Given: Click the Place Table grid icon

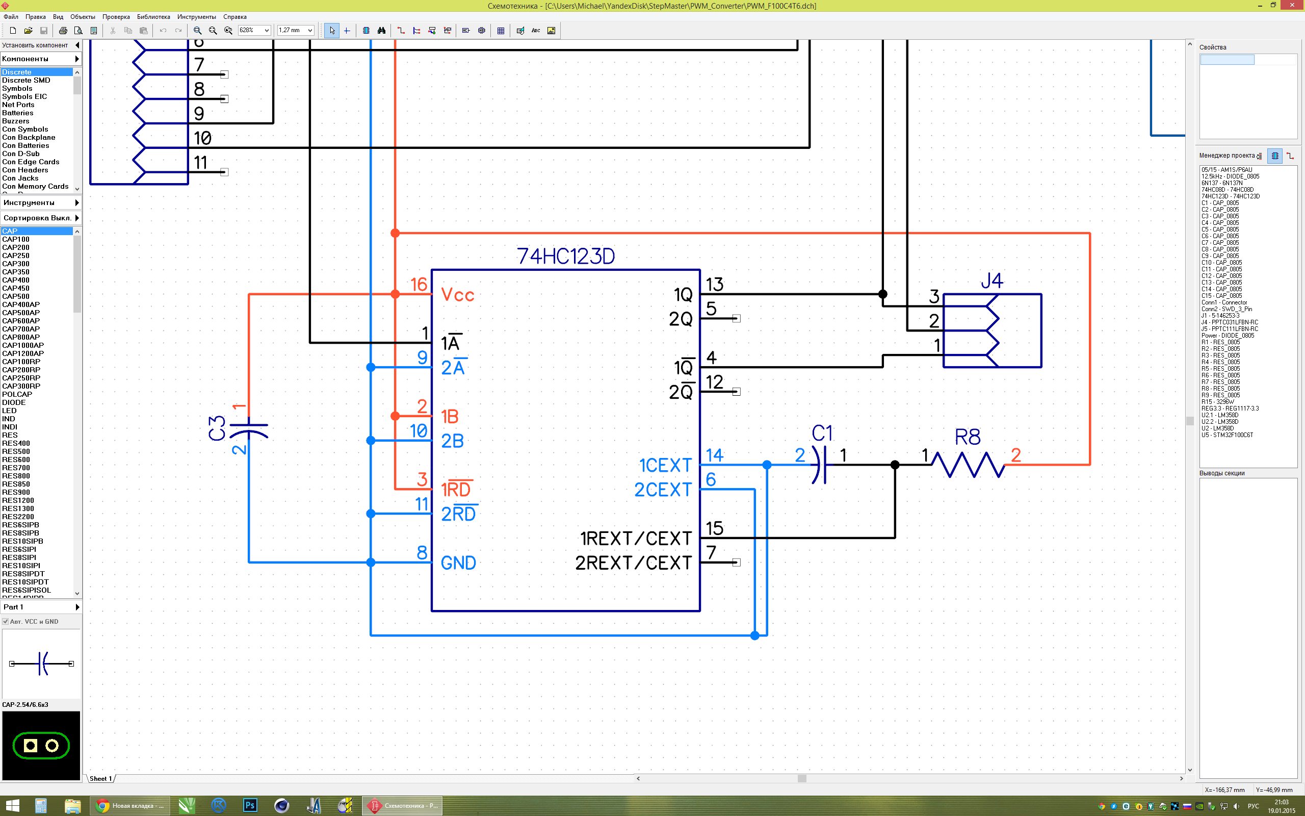Looking at the screenshot, I should pos(501,31).
